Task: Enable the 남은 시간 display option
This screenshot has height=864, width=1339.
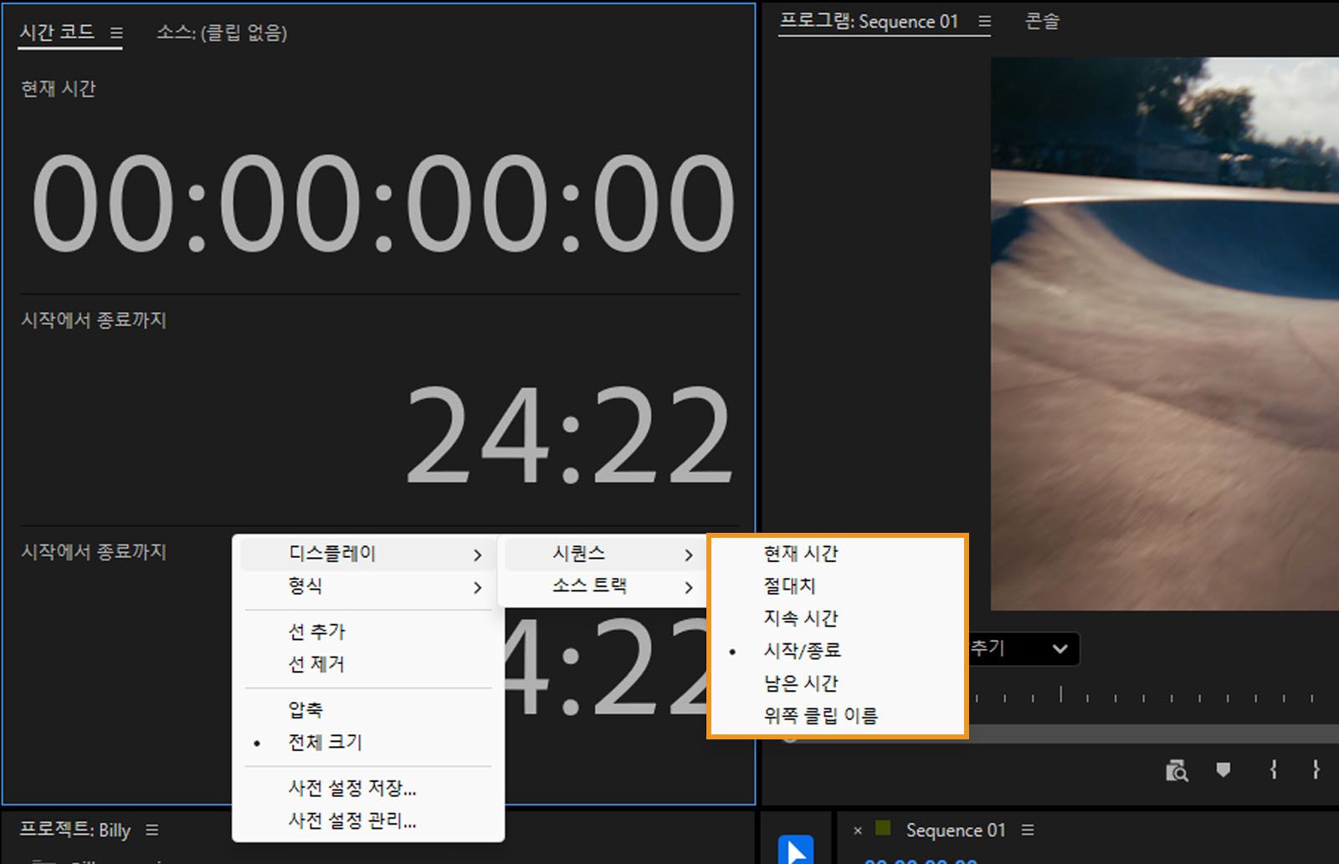Action: (x=800, y=682)
